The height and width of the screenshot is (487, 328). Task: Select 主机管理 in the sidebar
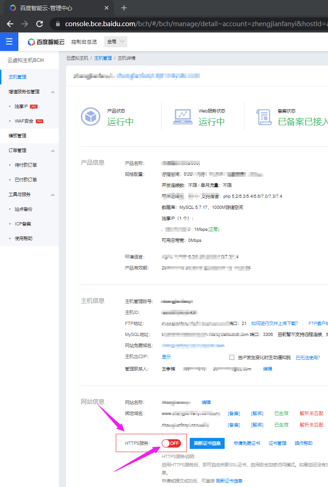pyautogui.click(x=17, y=77)
